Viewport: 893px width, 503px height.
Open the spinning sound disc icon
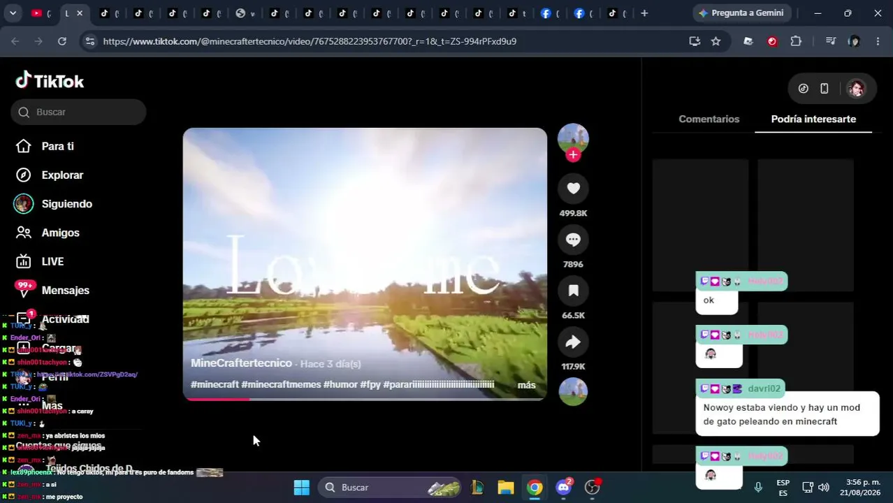(573, 391)
